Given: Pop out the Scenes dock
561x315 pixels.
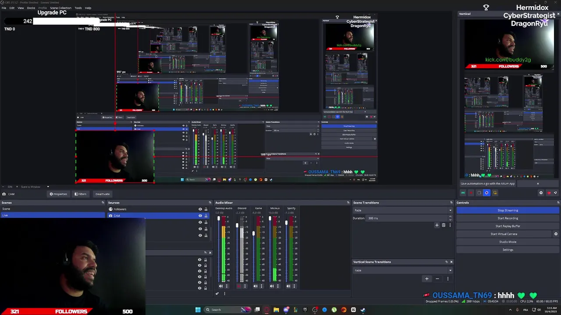Looking at the screenshot, I should [103, 203].
